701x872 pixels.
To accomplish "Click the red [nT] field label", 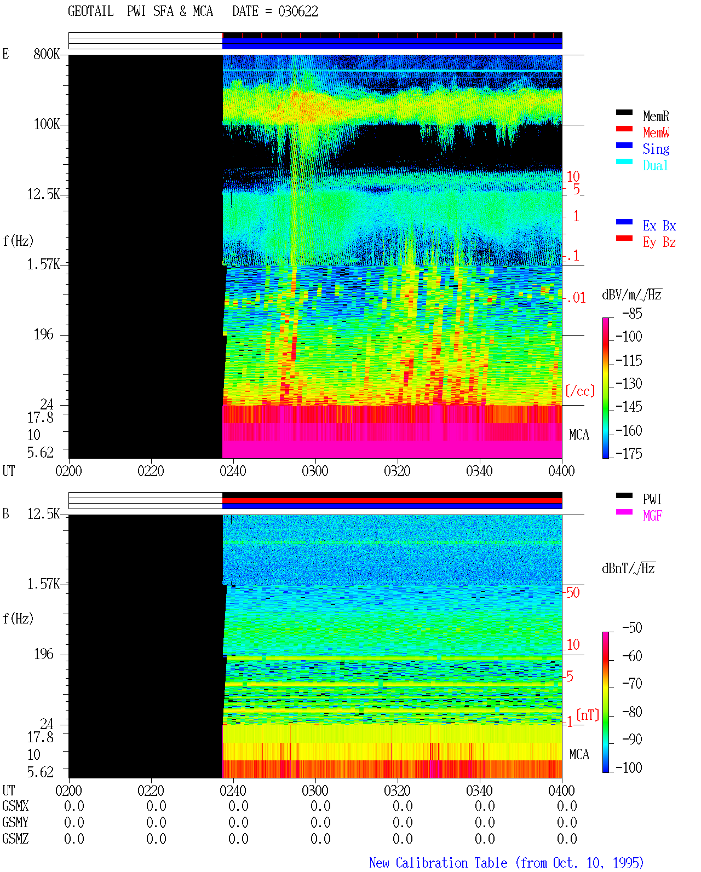I will click(x=588, y=715).
